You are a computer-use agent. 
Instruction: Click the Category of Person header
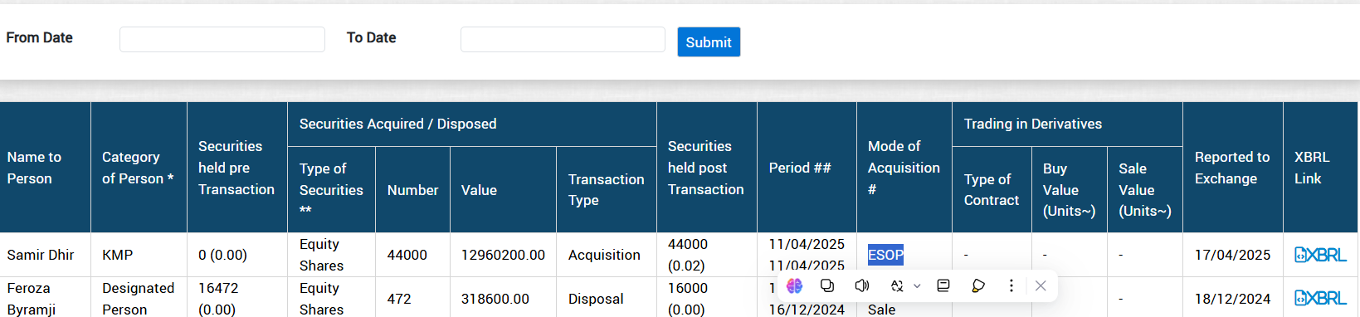tap(138, 168)
